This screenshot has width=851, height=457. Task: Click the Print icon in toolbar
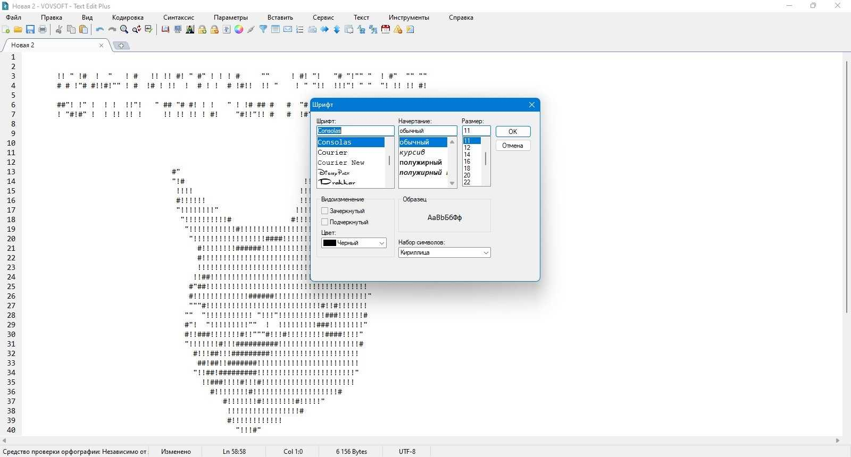point(43,30)
